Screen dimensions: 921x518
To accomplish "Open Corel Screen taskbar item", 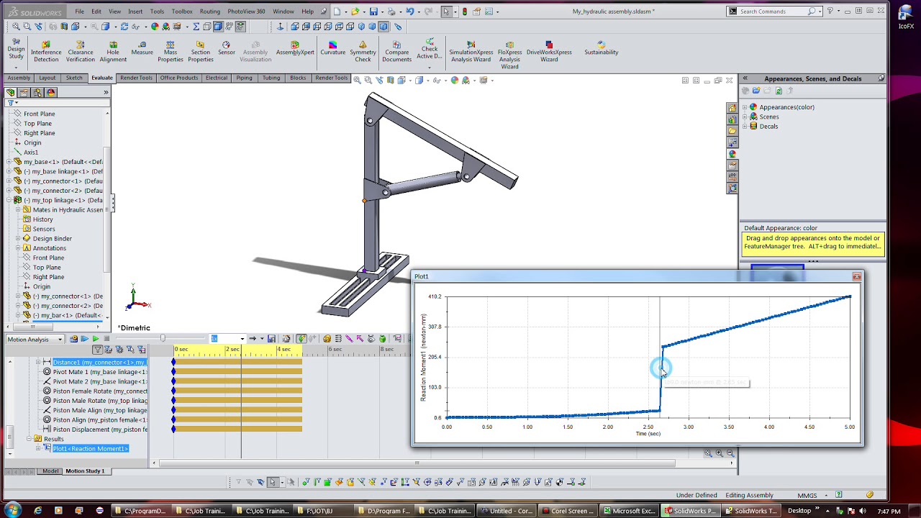I will tap(567, 511).
